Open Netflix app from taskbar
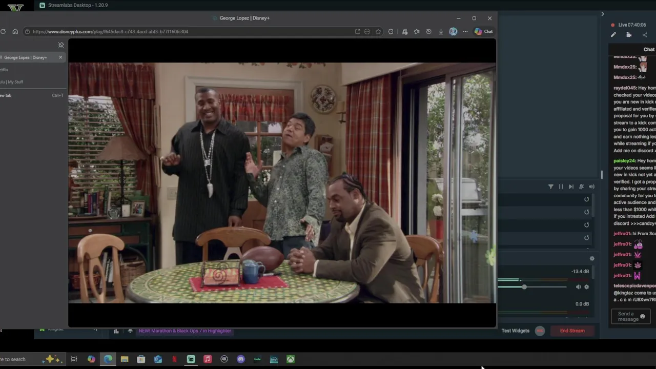The image size is (656, 369). [174, 359]
